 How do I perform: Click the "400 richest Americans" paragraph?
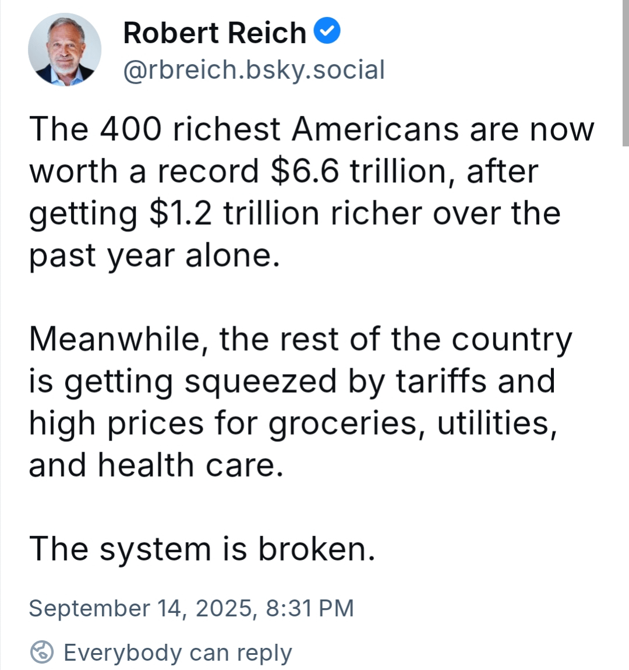point(312,192)
